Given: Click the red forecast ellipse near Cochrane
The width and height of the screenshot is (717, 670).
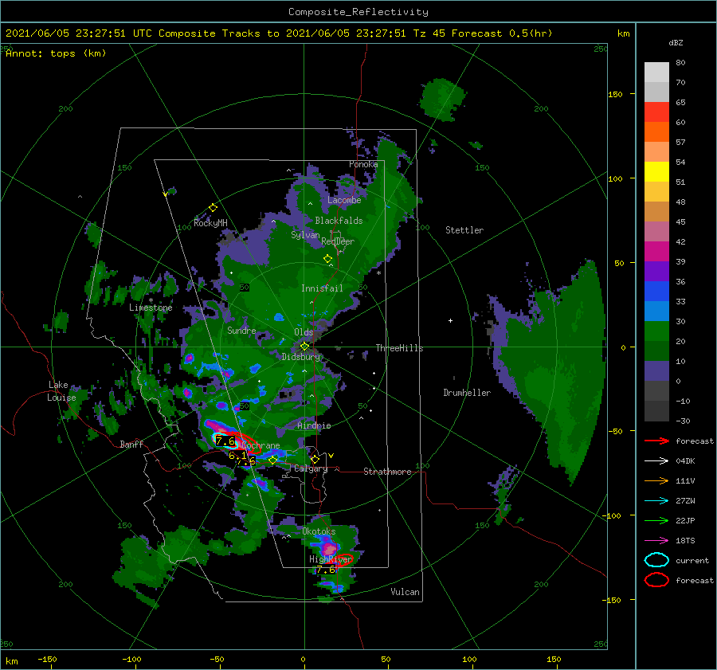Looking at the screenshot, I should (243, 443).
